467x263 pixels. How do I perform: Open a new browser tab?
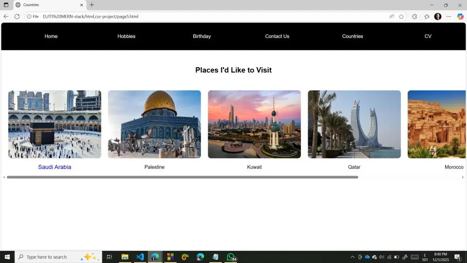click(x=92, y=5)
